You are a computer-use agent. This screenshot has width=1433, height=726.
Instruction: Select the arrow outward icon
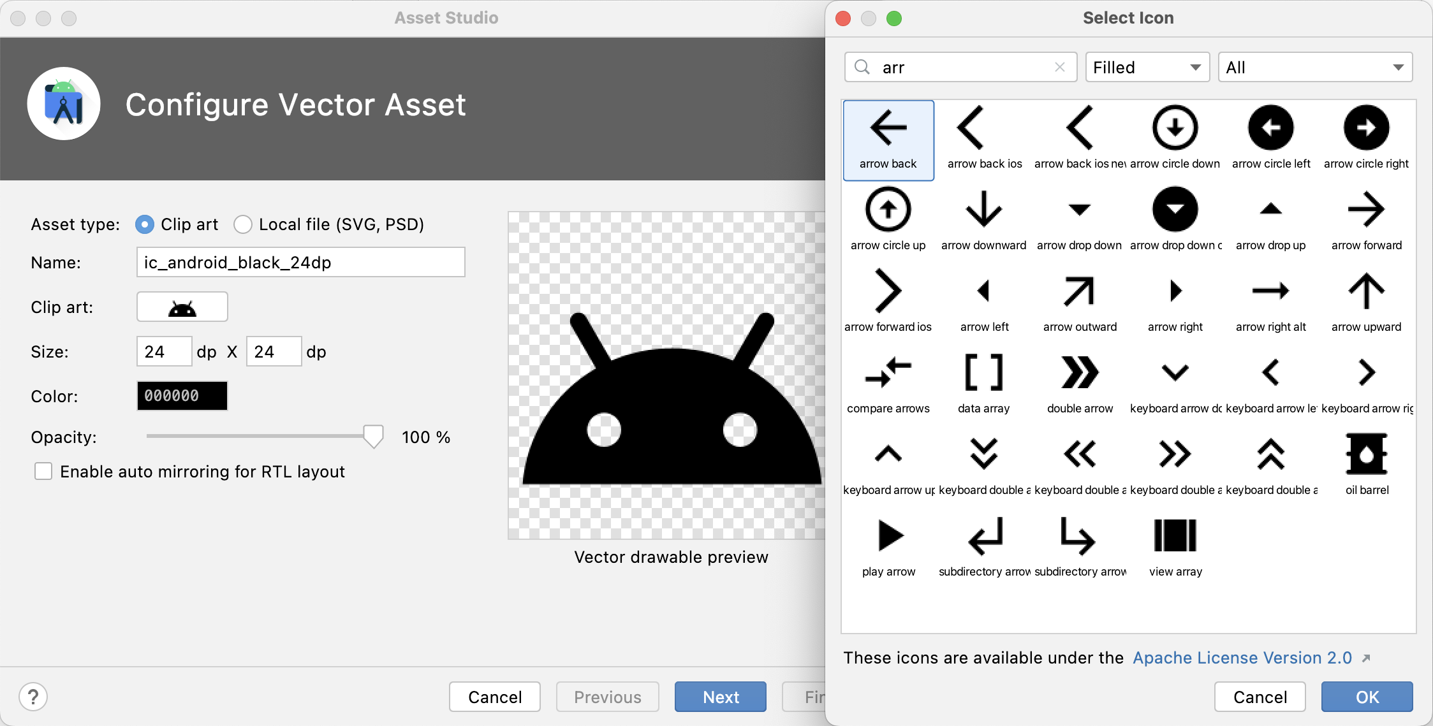(x=1080, y=303)
